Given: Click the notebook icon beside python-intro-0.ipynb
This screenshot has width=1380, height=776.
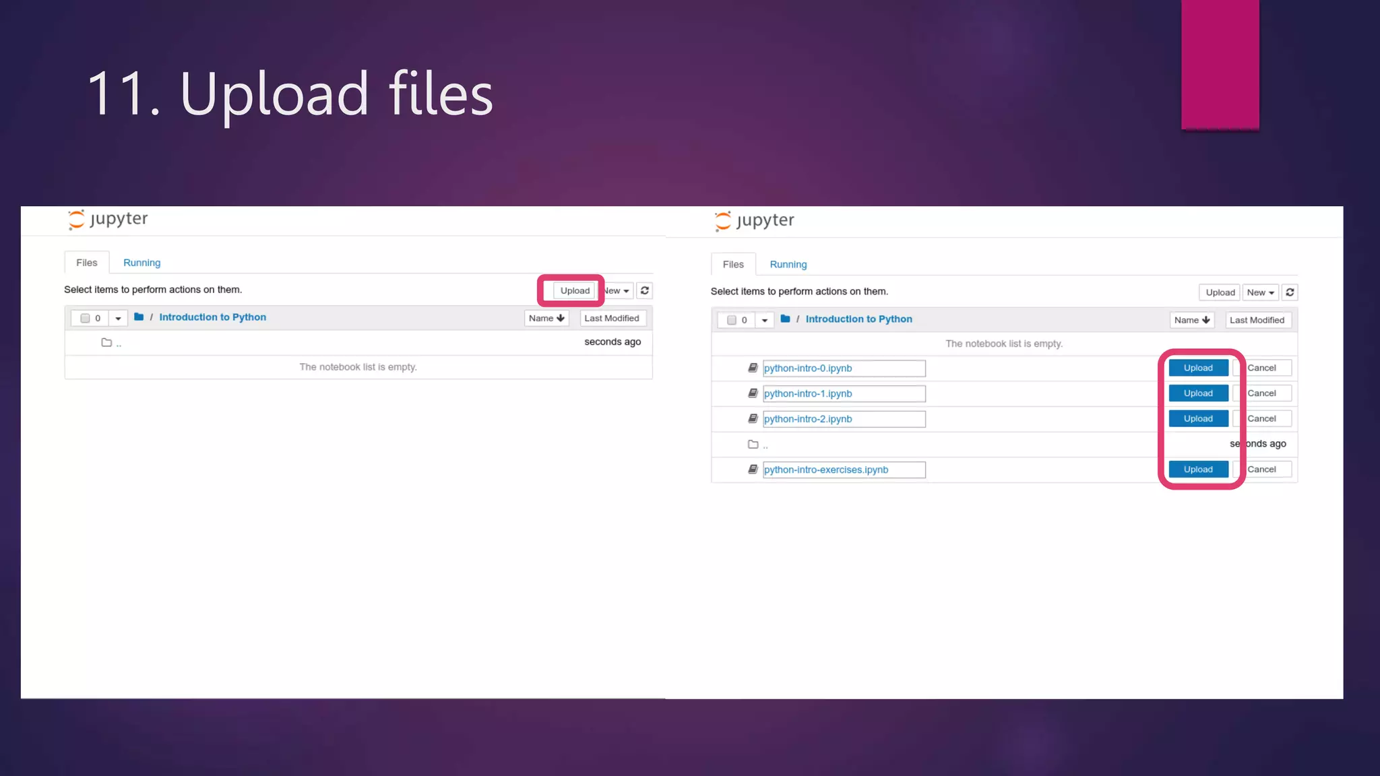Looking at the screenshot, I should pyautogui.click(x=753, y=368).
